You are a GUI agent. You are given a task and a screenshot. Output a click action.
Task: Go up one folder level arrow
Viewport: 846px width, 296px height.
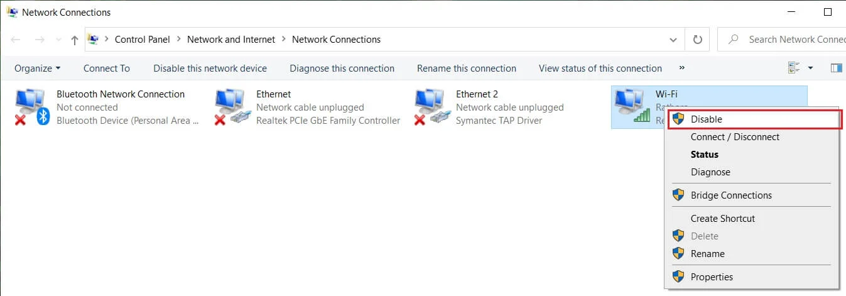tap(75, 40)
